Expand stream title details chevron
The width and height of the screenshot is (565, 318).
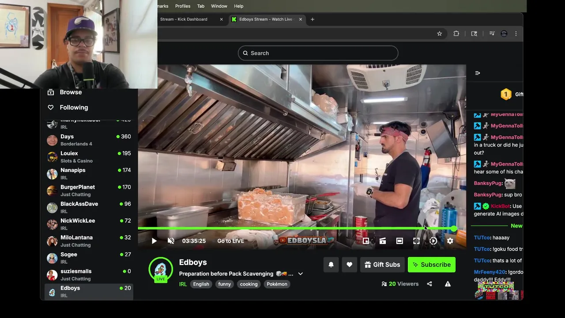tap(301, 274)
